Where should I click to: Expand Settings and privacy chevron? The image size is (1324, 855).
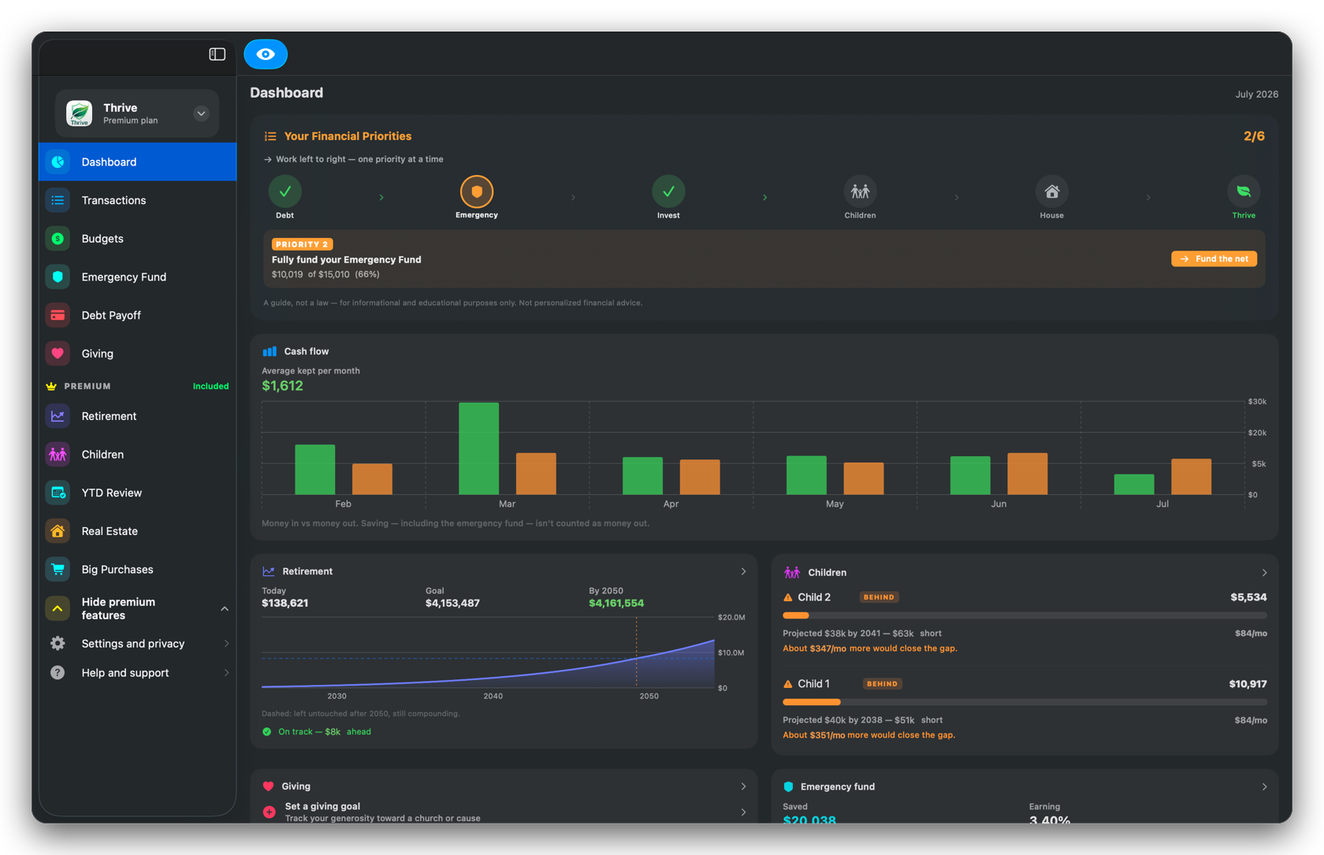click(226, 644)
